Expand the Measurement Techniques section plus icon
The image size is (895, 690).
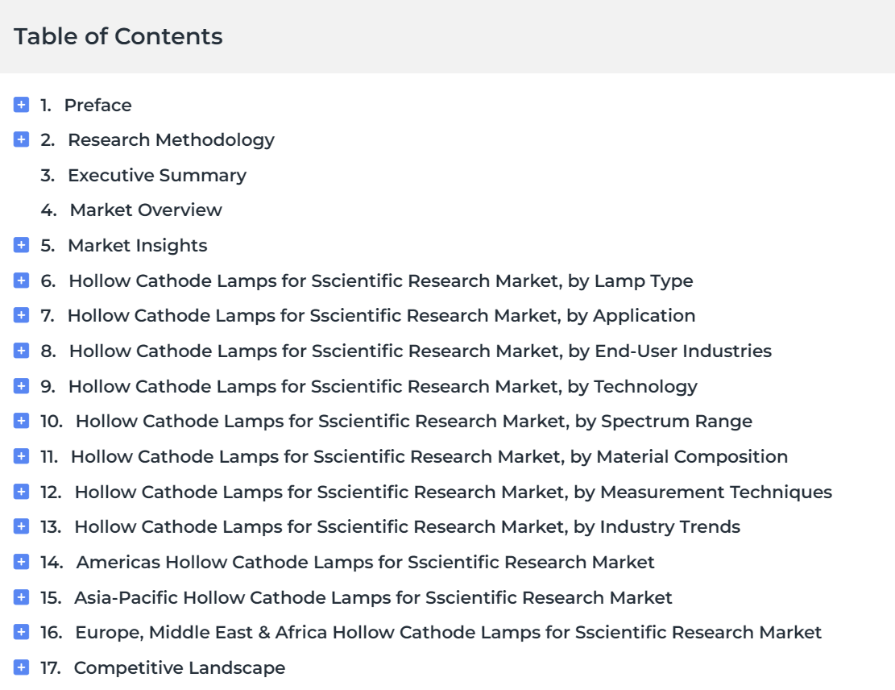(21, 492)
